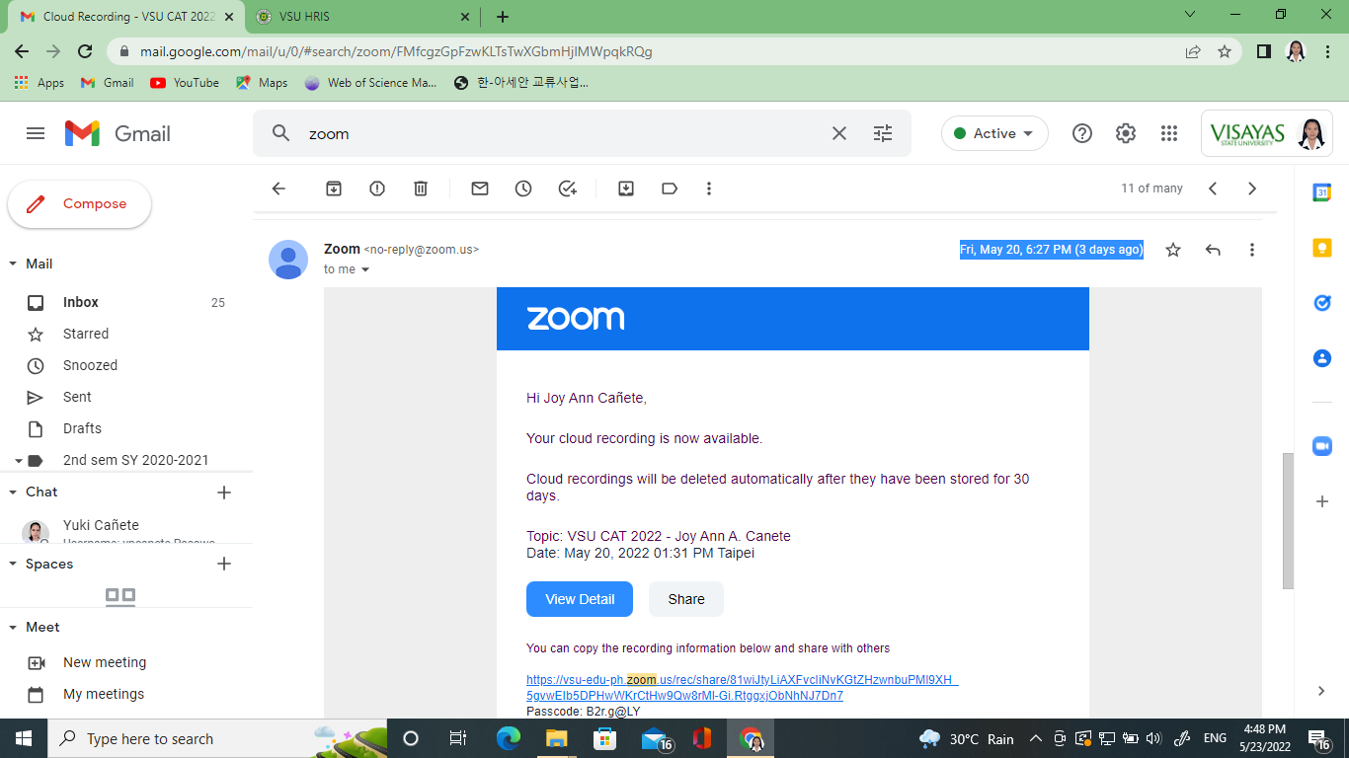The width and height of the screenshot is (1349, 758).
Task: Open the Labels icon in toolbar
Action: coord(670,189)
